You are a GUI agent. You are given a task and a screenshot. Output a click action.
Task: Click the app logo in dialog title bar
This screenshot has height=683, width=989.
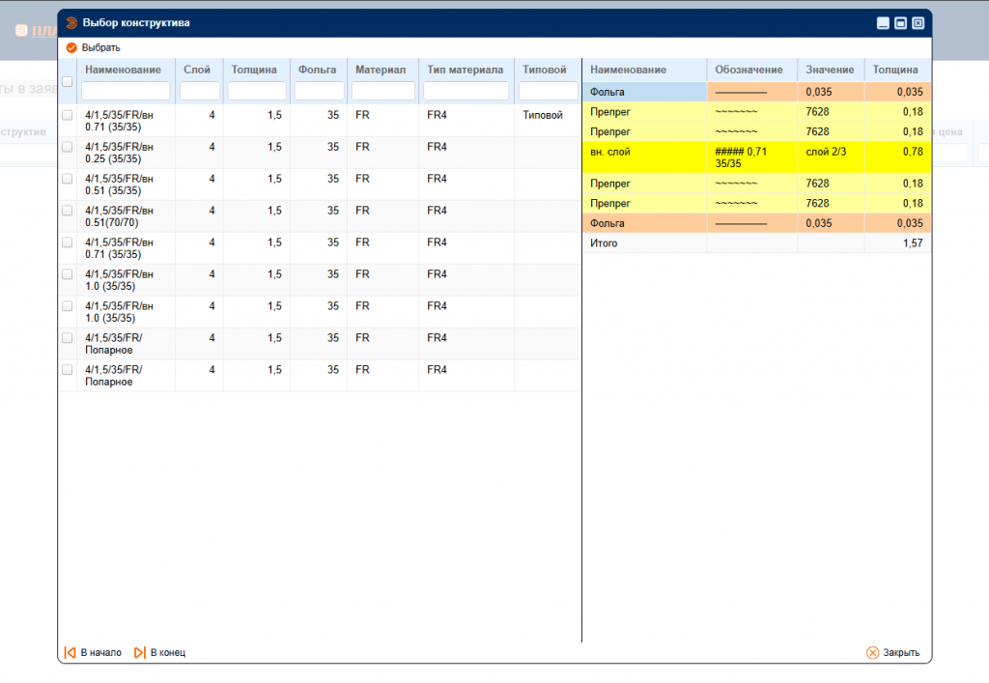[71, 22]
